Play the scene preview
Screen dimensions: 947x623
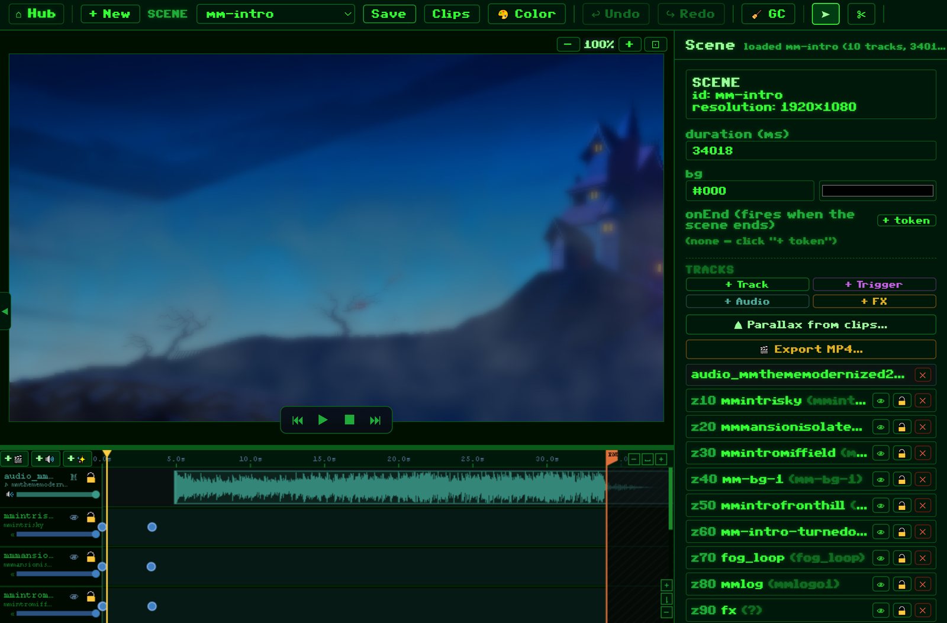tap(323, 420)
